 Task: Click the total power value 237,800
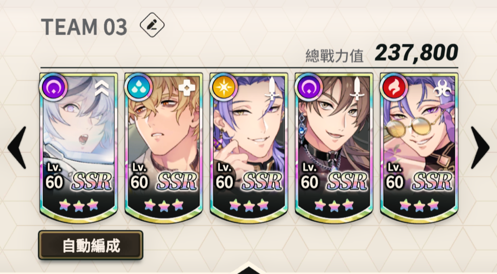click(416, 53)
